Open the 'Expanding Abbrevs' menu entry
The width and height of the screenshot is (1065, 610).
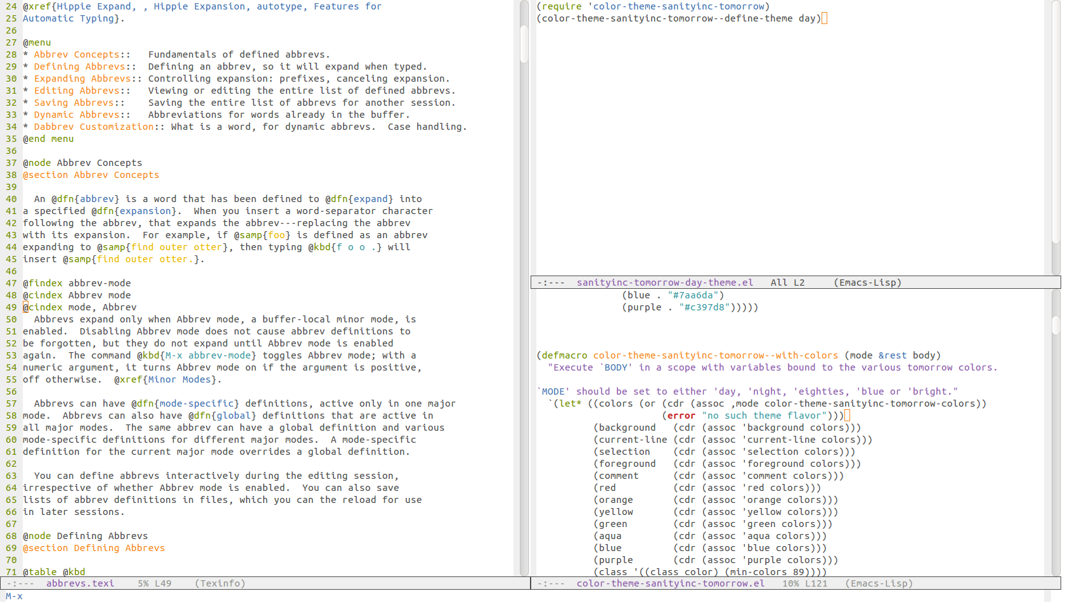[82, 79]
